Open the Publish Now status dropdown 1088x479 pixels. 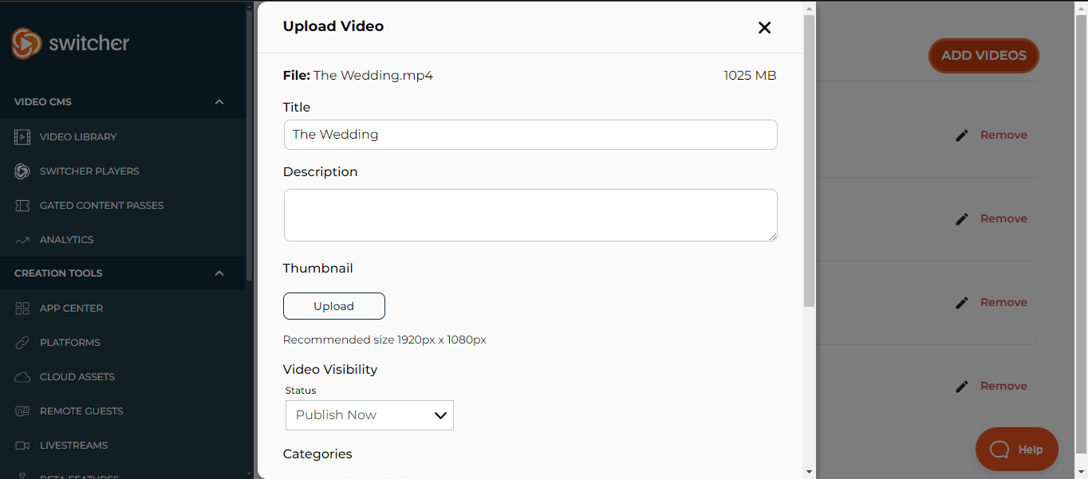coord(369,415)
